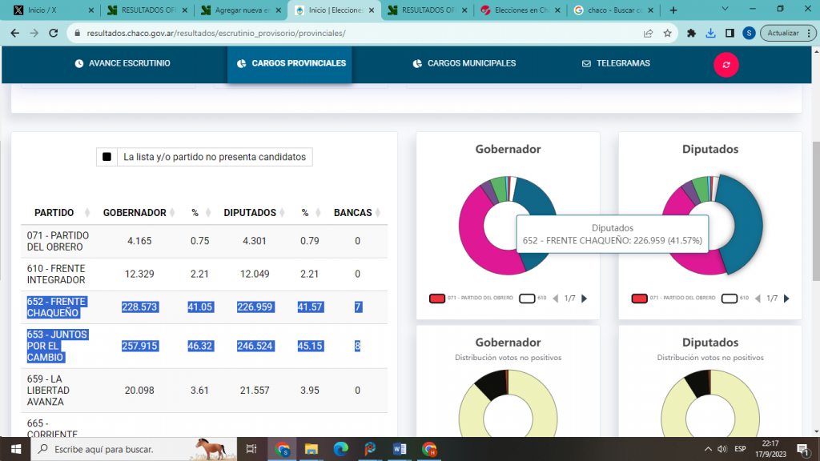
Task: Open the Chrome downloads icon
Action: click(710, 34)
